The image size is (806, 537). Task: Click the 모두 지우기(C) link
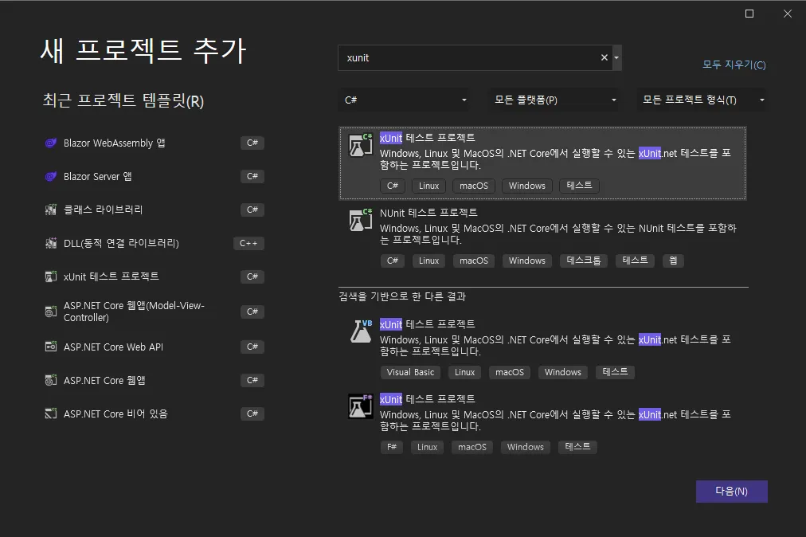click(x=734, y=65)
